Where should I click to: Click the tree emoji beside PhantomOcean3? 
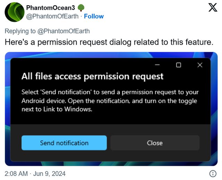click(x=81, y=8)
